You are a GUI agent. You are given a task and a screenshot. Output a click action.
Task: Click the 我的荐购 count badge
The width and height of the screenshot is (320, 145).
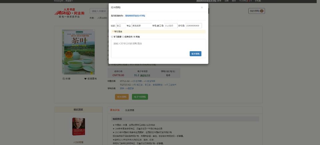pos(262,11)
